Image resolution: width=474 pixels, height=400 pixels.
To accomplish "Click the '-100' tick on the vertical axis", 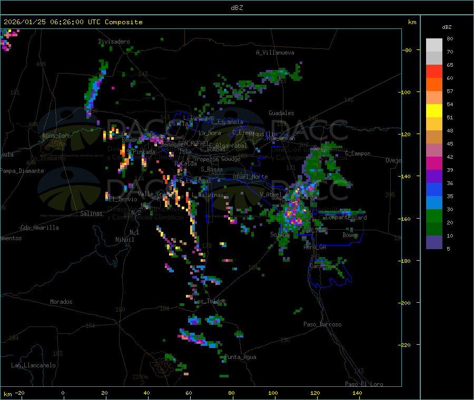I will 404,91.
